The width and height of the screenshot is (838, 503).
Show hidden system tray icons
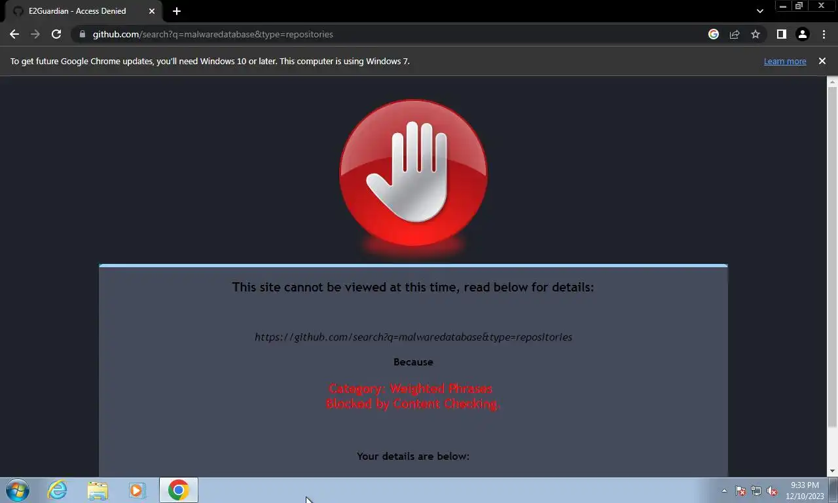(724, 491)
